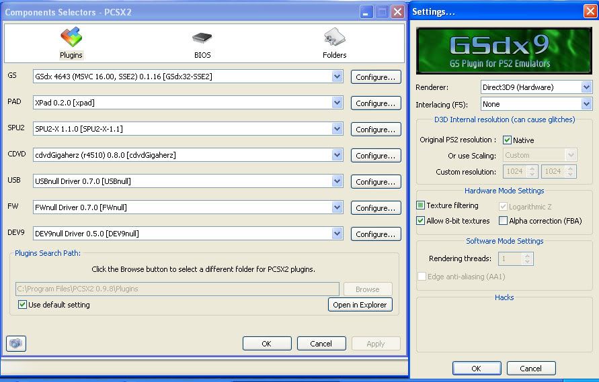Click the FWnull Driver plugin text

point(81,207)
